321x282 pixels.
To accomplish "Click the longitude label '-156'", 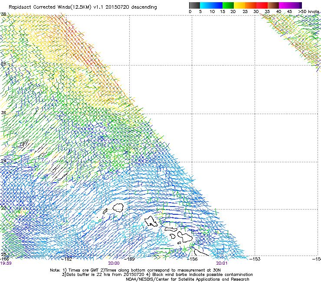I will pyautogui.click(x=192, y=259).
